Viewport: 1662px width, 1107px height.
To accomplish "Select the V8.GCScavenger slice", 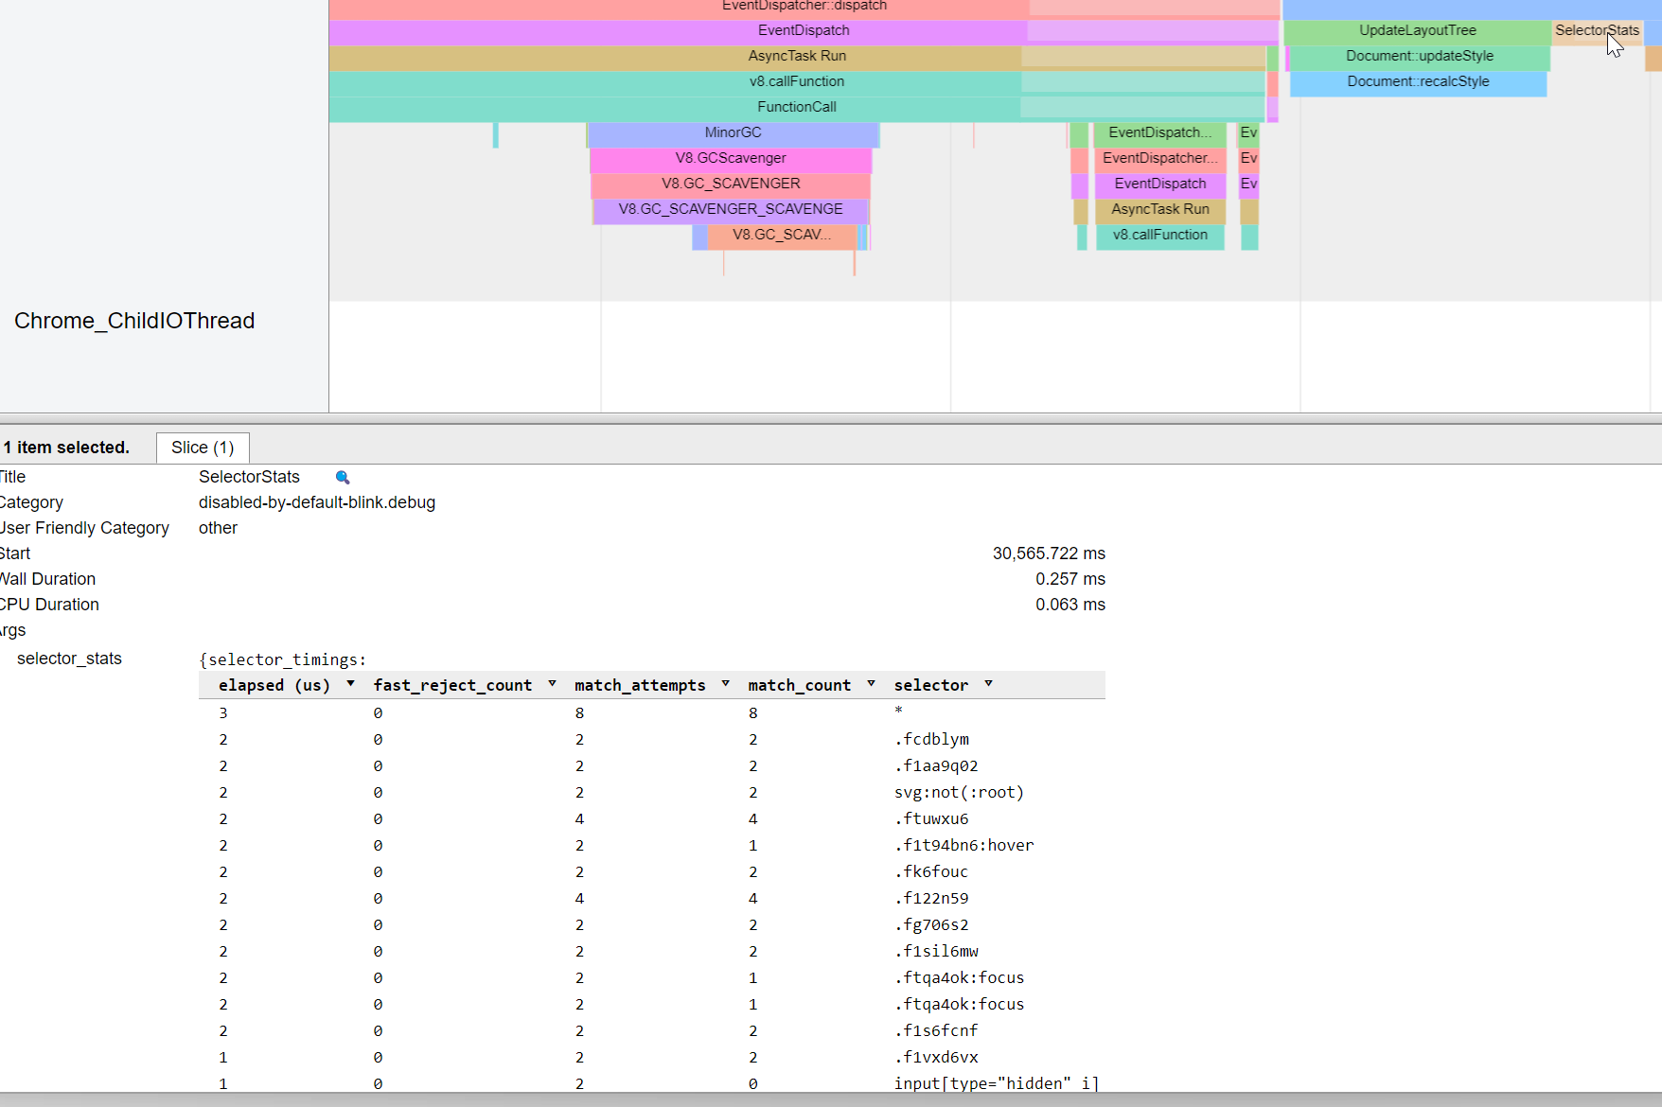I will [732, 158].
